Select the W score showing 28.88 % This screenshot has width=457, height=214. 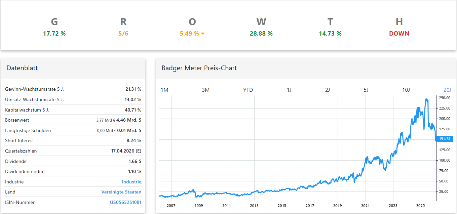tap(261, 27)
